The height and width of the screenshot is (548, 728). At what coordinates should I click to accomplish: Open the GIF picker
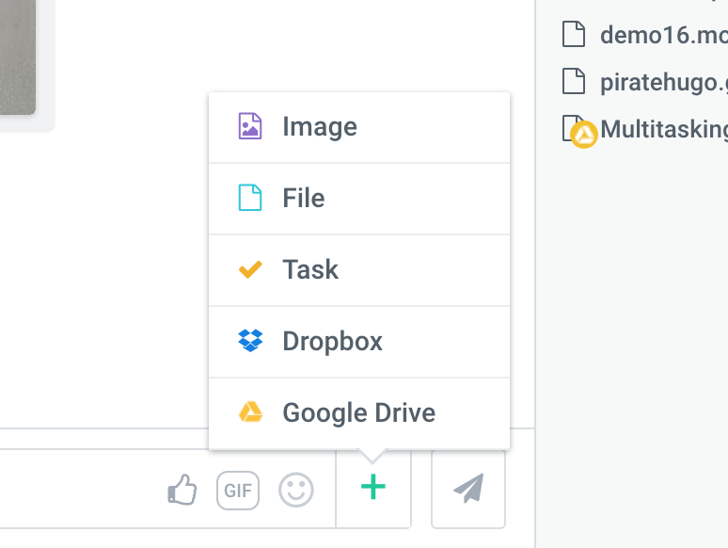click(x=238, y=491)
